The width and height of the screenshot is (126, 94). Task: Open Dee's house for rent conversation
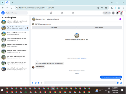(15, 57)
